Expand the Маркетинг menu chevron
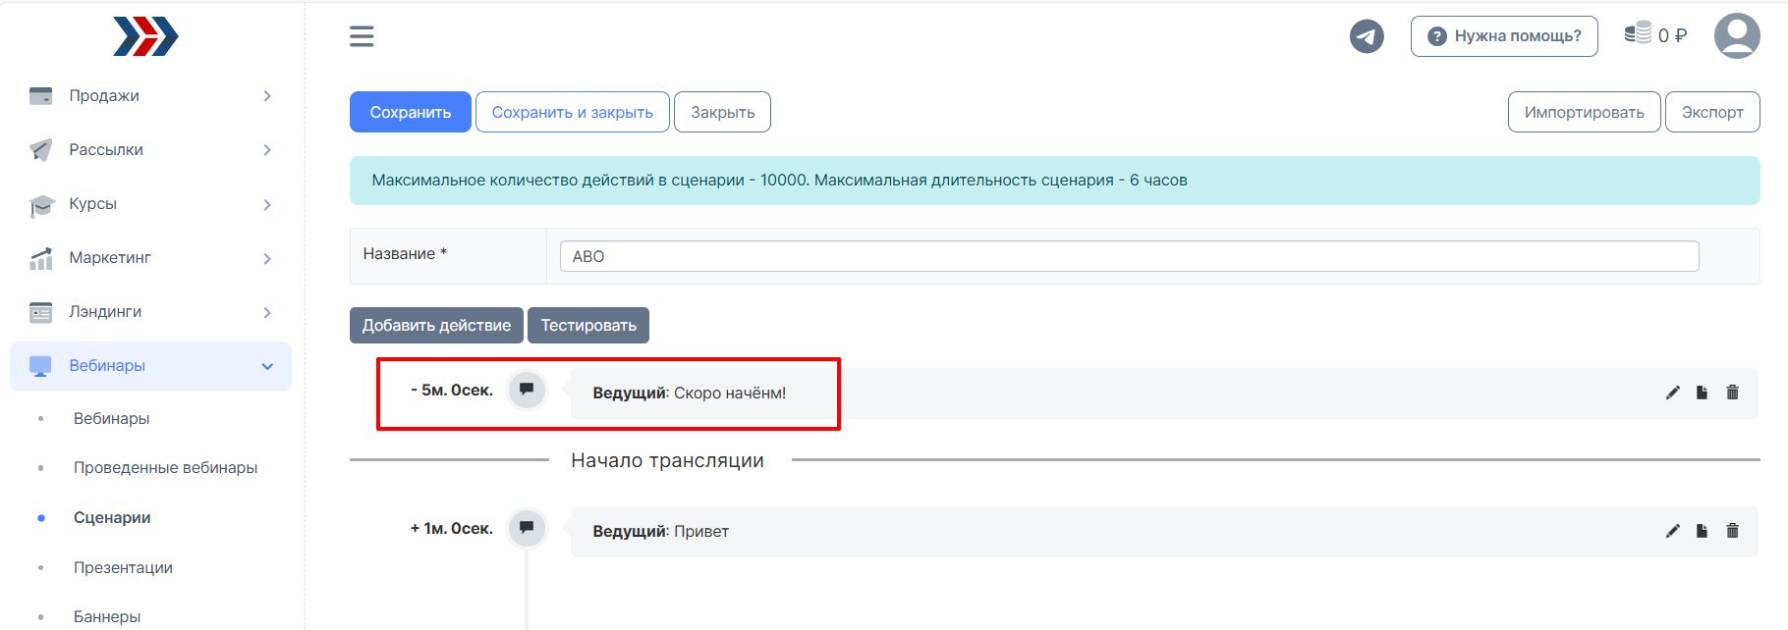The height and width of the screenshot is (630, 1788). [x=267, y=258]
